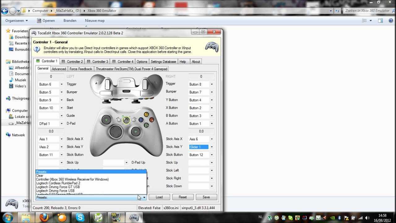Click the Xbox Guide button on controller image
Screen dimensions: 396x223
pos(126,120)
